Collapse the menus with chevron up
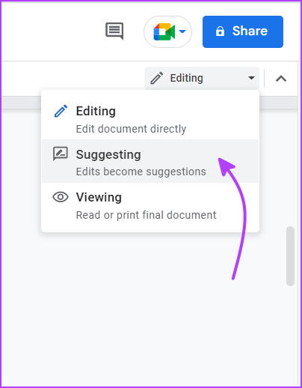Image resolution: width=302 pixels, height=388 pixels. pyautogui.click(x=281, y=79)
